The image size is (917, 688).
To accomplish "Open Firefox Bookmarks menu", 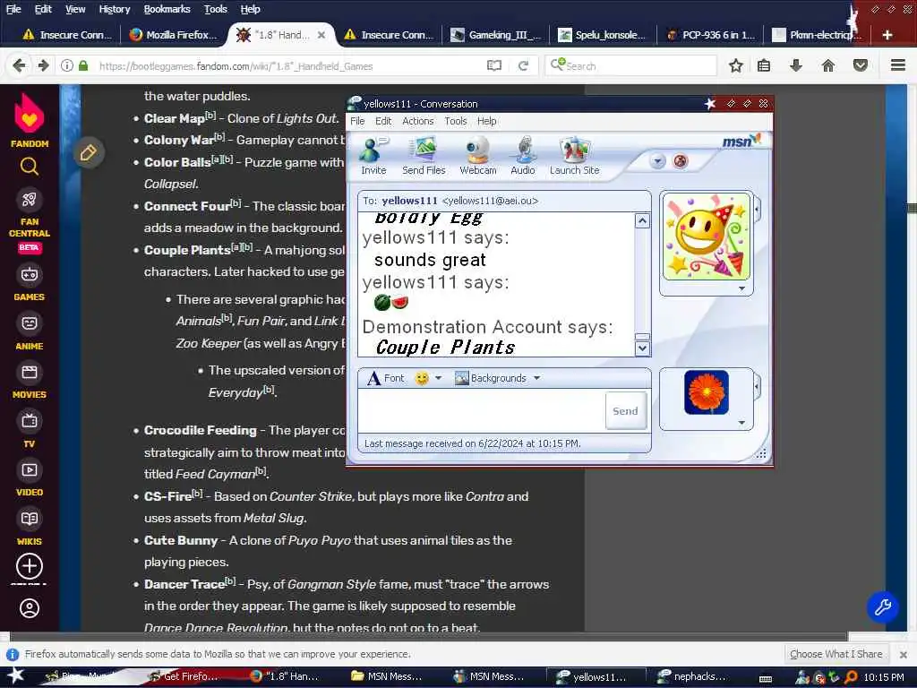I will [x=167, y=9].
